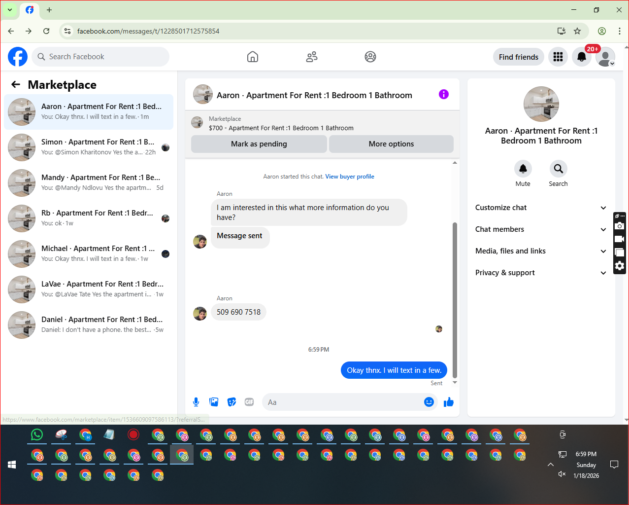This screenshot has height=505, width=629.
Task: Click video recorder icon on side toolbar
Action: tap(620, 239)
